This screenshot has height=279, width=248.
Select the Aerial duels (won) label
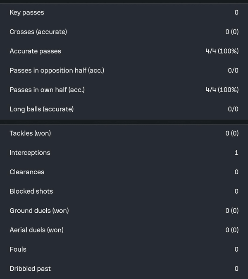pyautogui.click(x=37, y=230)
